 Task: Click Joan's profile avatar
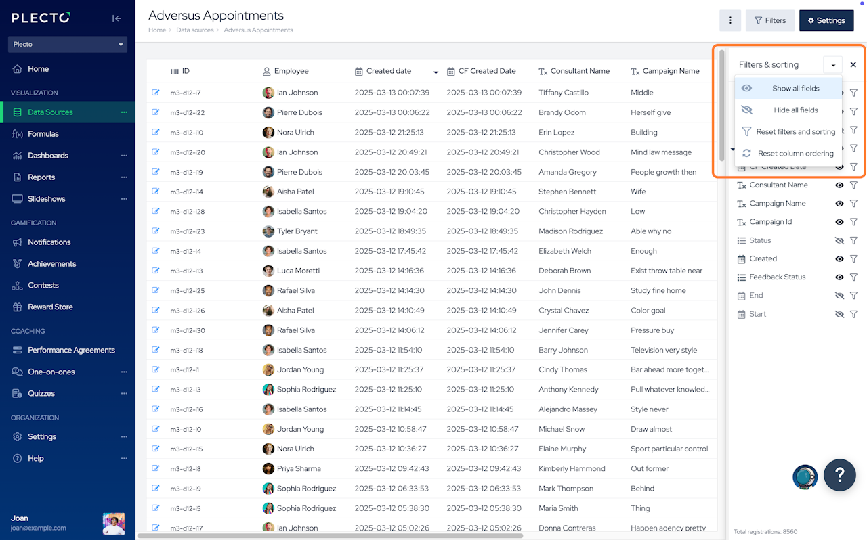point(114,523)
